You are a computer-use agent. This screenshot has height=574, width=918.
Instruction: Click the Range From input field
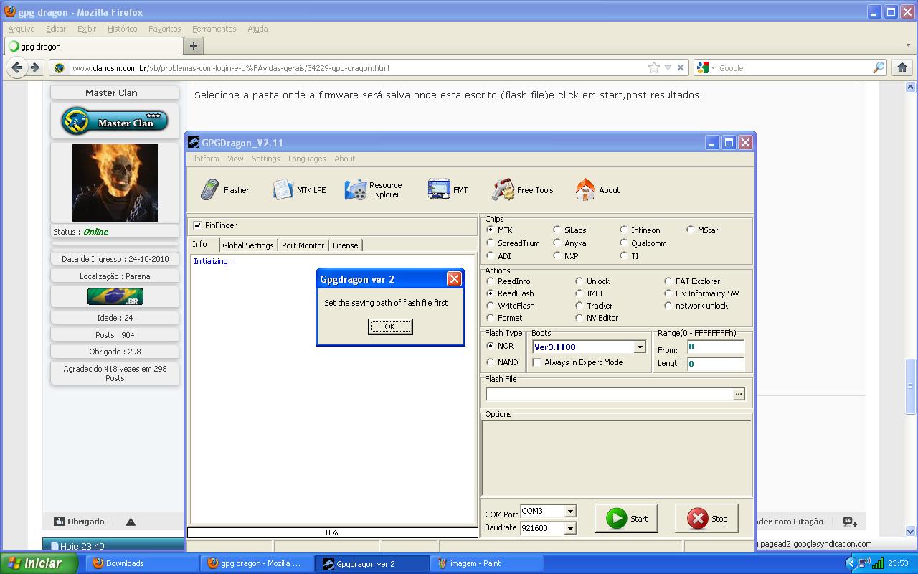[716, 347]
